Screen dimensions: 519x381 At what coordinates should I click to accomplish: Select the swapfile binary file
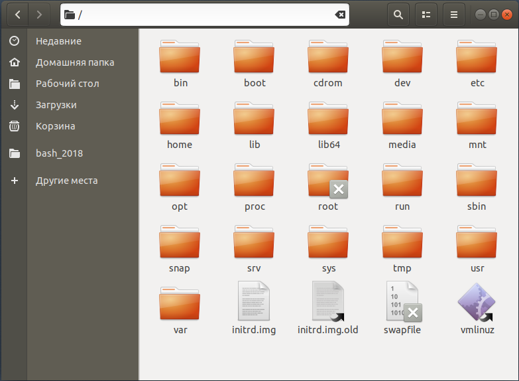coord(402,302)
